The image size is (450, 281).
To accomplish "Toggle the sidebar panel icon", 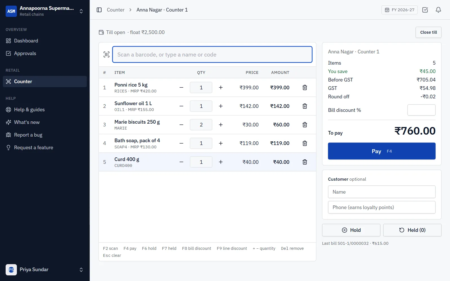I will (99, 10).
